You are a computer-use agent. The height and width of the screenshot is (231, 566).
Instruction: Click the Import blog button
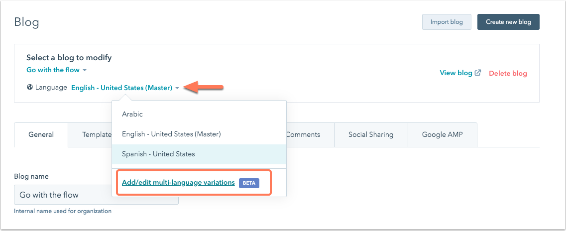pyautogui.click(x=447, y=22)
